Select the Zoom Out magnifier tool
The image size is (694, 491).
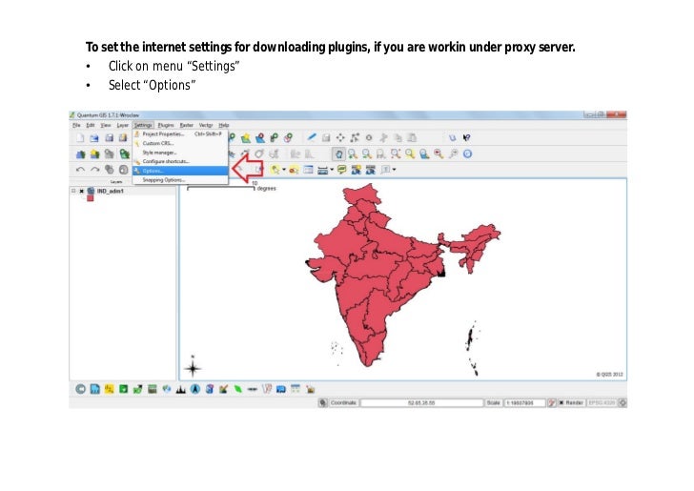(x=367, y=153)
